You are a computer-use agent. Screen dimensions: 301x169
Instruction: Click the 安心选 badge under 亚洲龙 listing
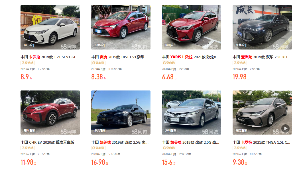coord(239,63)
